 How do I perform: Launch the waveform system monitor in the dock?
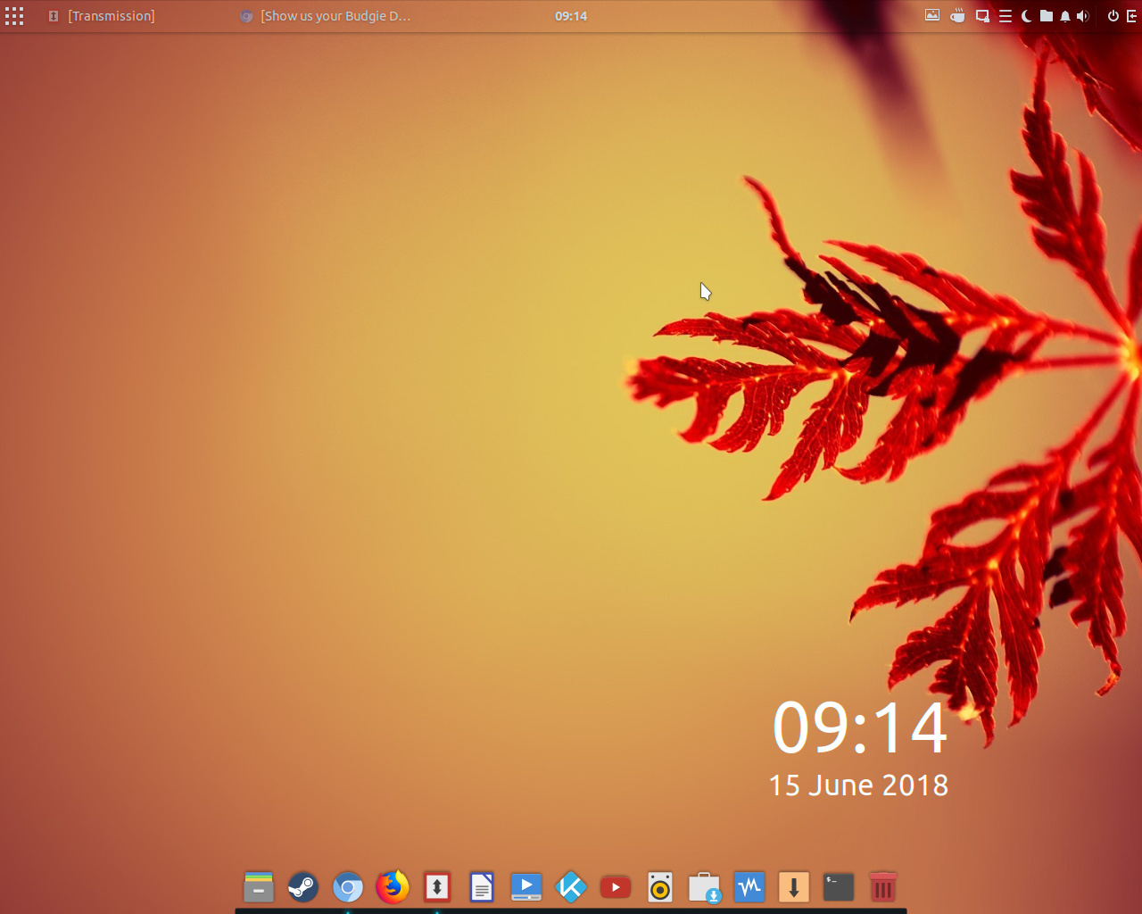(749, 887)
